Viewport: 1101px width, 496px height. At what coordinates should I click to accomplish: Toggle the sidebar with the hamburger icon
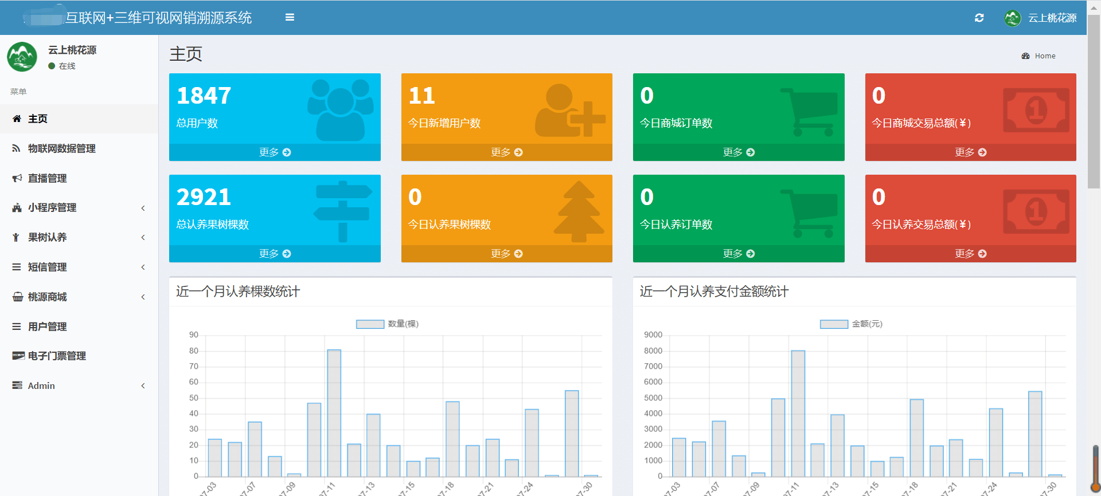tap(290, 18)
